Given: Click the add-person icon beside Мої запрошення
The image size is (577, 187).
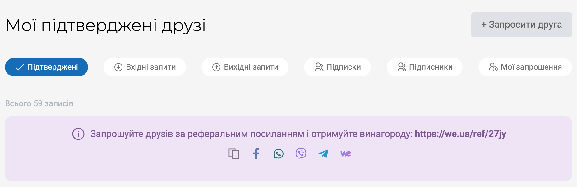Looking at the screenshot, I should [493, 67].
